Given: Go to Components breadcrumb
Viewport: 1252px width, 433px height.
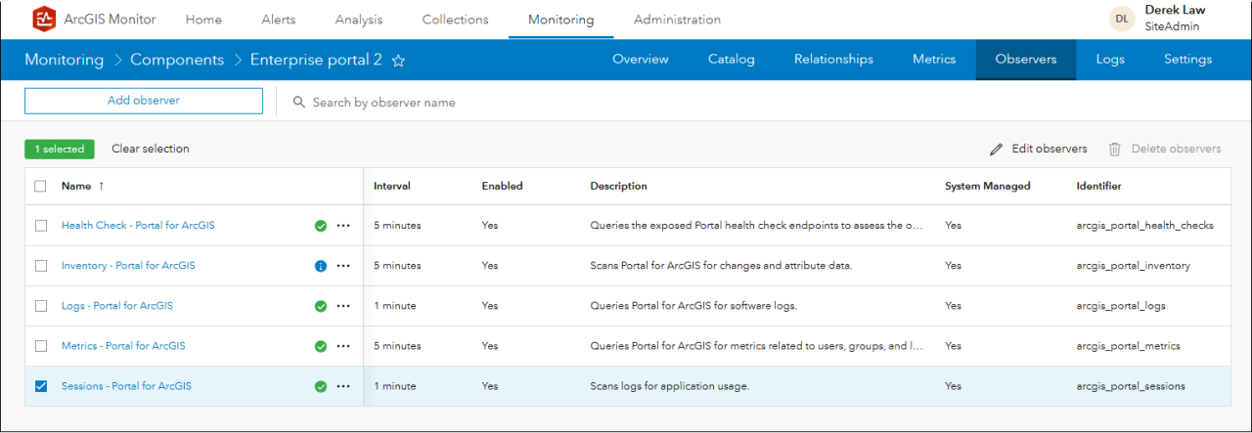Looking at the screenshot, I should point(177,60).
